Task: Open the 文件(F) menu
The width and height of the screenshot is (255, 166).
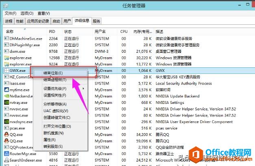Action: (x=11, y=13)
